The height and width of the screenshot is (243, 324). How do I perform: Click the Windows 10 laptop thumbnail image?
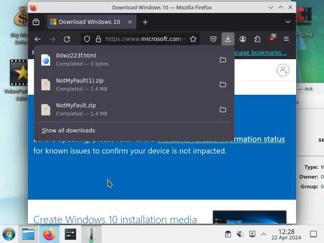pos(249,217)
